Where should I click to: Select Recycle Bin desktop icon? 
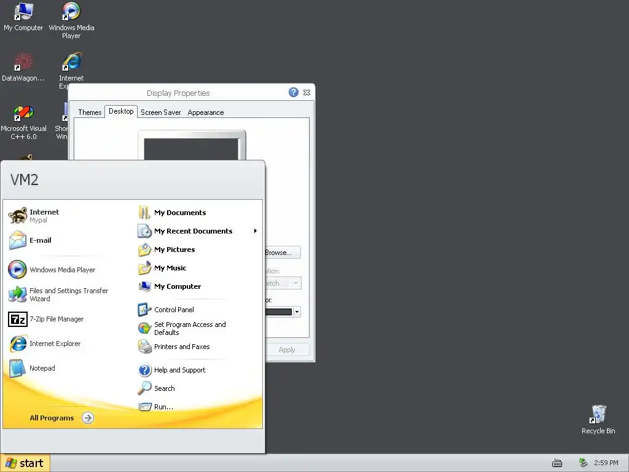click(x=598, y=420)
